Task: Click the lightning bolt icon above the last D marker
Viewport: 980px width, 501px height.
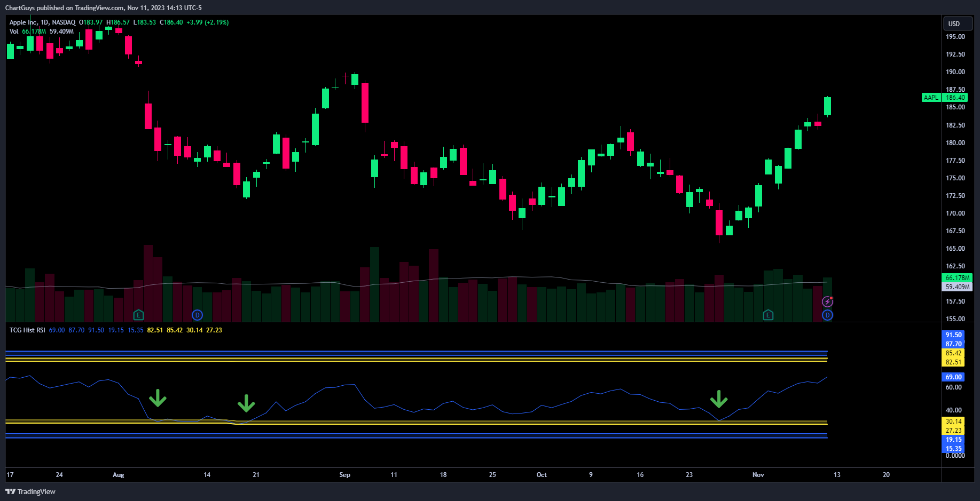Action: 827,302
